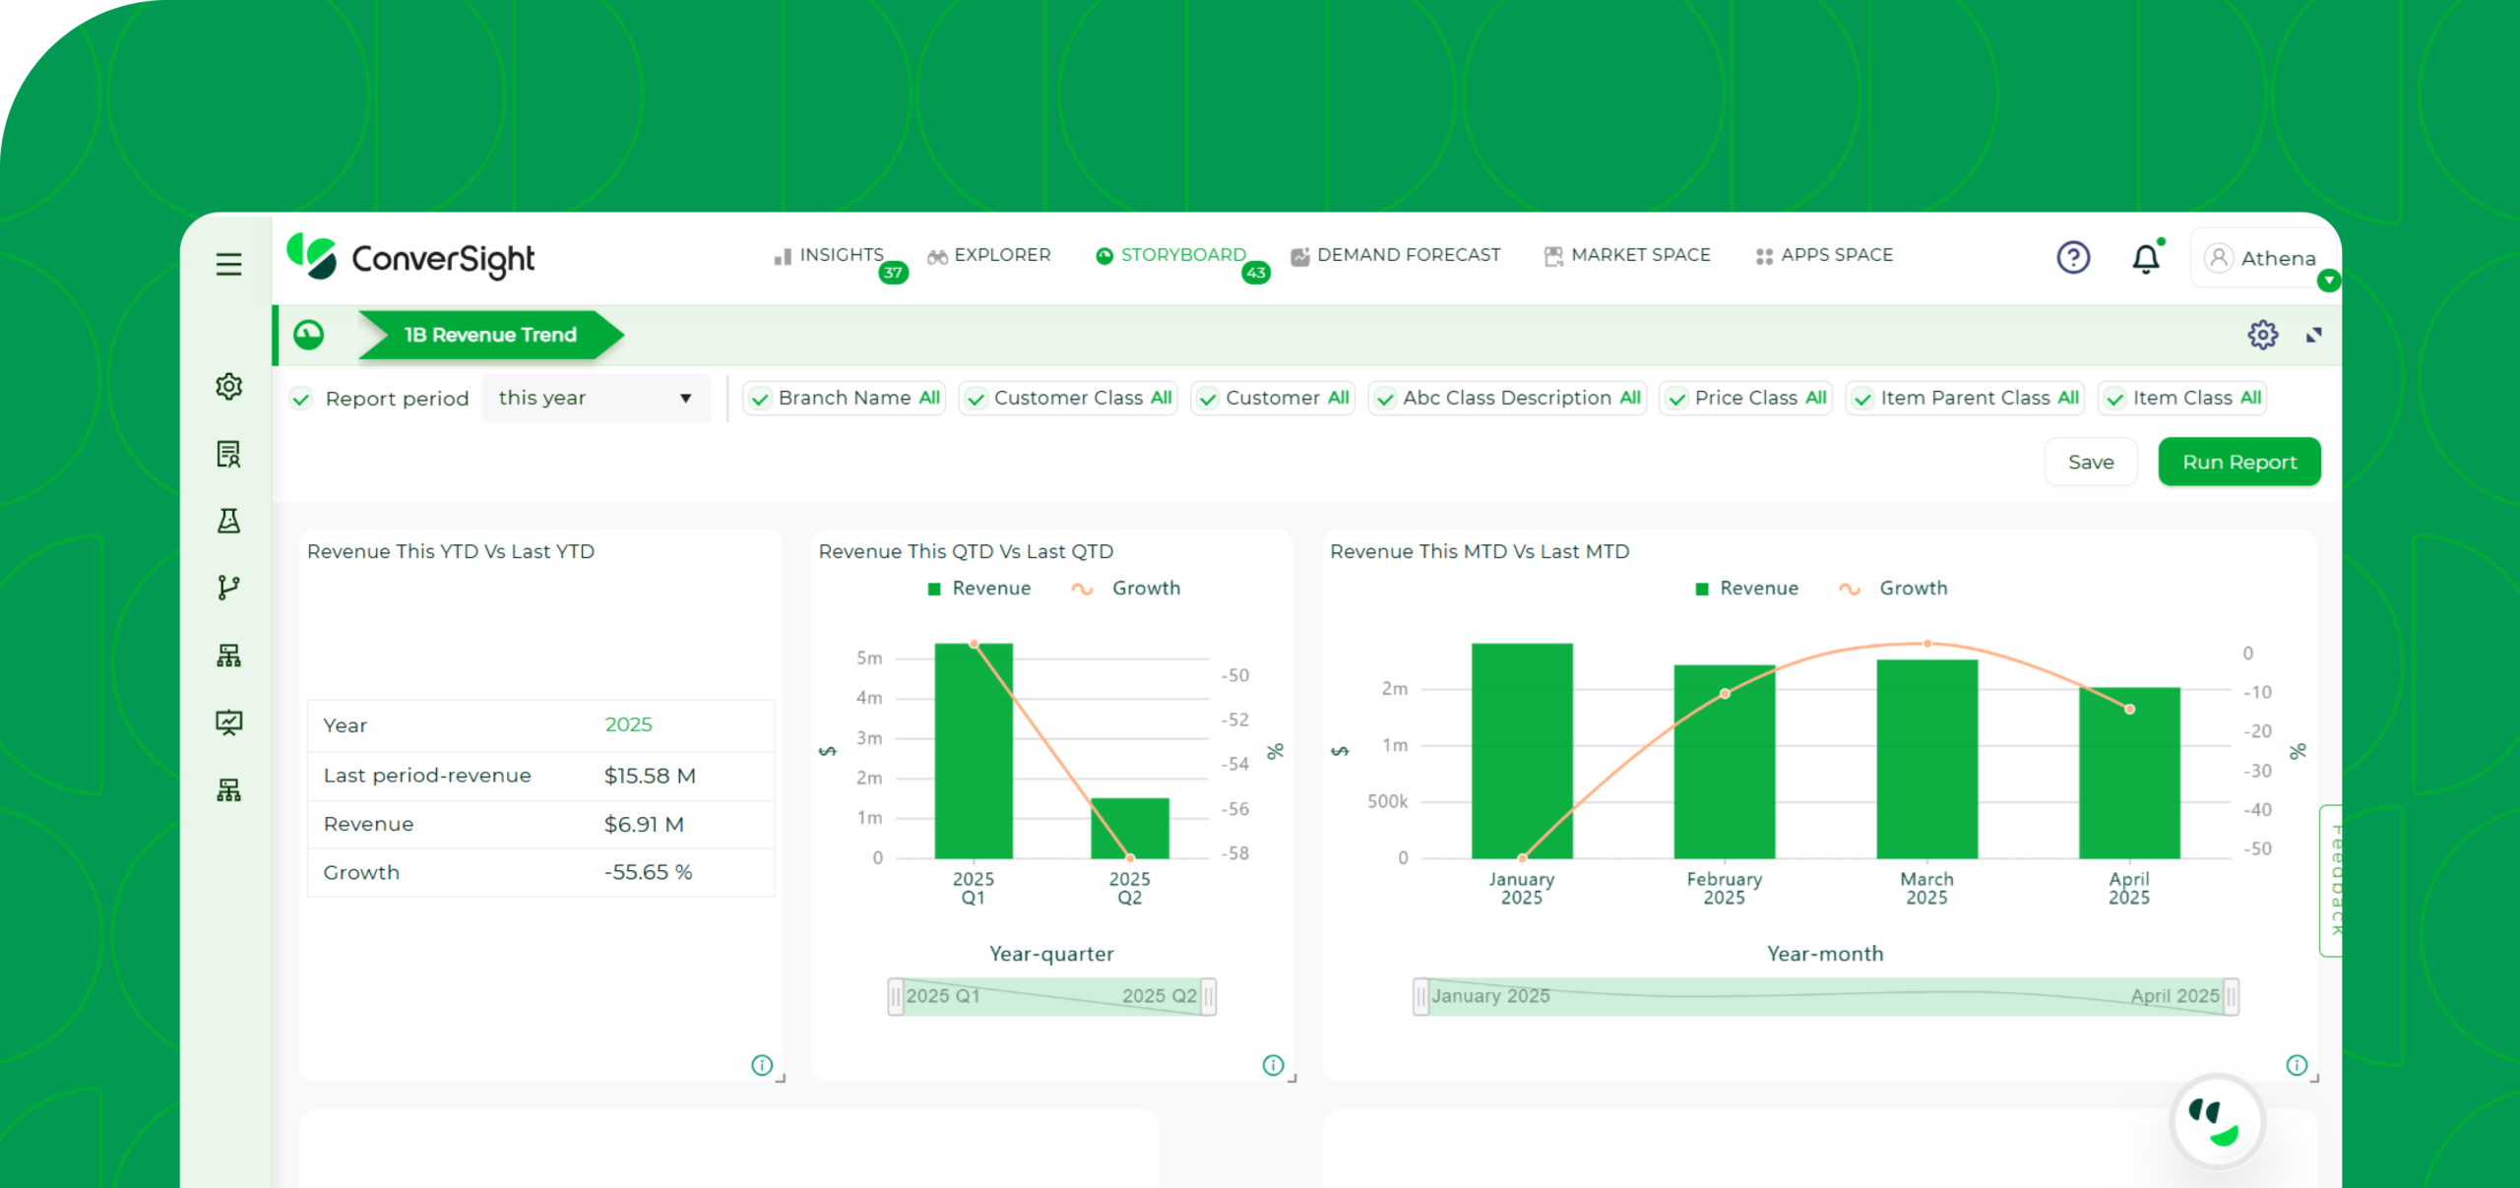Toggle Revenue legend in the QTD chart
2520x1188 pixels.
tap(979, 588)
